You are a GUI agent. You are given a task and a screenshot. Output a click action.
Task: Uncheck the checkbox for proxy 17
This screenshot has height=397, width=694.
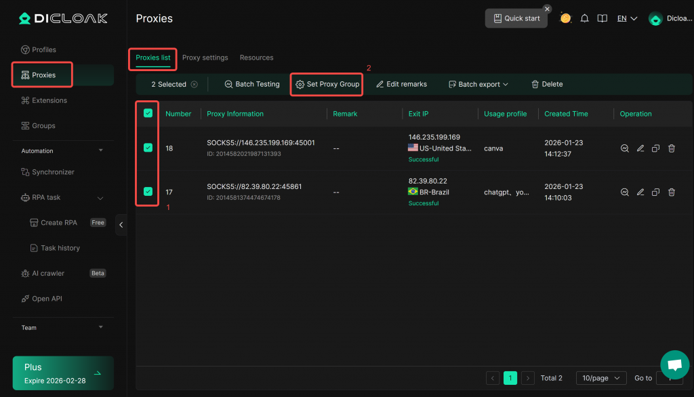pos(148,192)
